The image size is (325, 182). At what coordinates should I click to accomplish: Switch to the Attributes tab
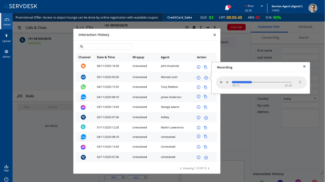coord(305,27)
